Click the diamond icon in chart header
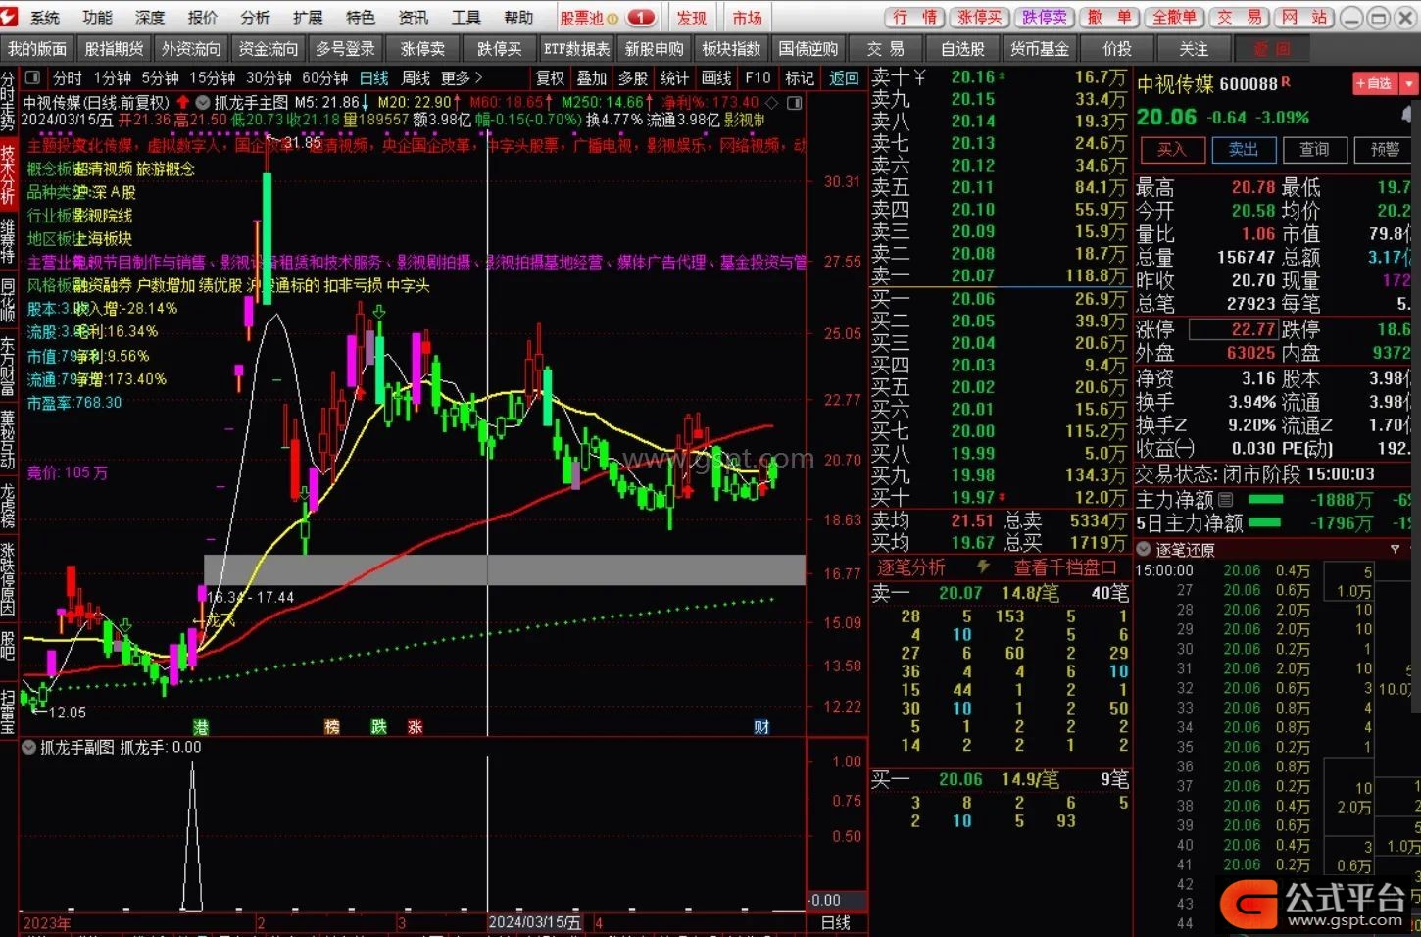 pyautogui.click(x=773, y=102)
